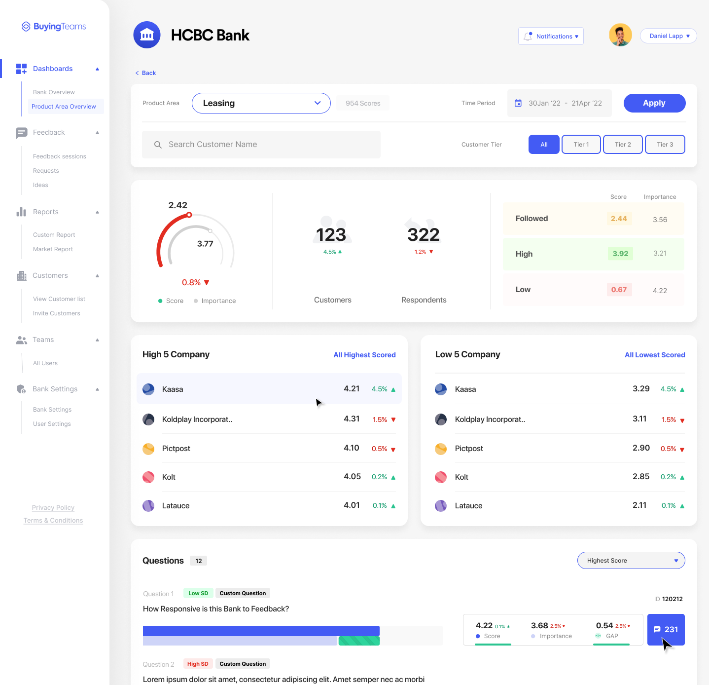Image resolution: width=709 pixels, height=685 pixels.
Task: Click the Teams people icon
Action: 21,340
